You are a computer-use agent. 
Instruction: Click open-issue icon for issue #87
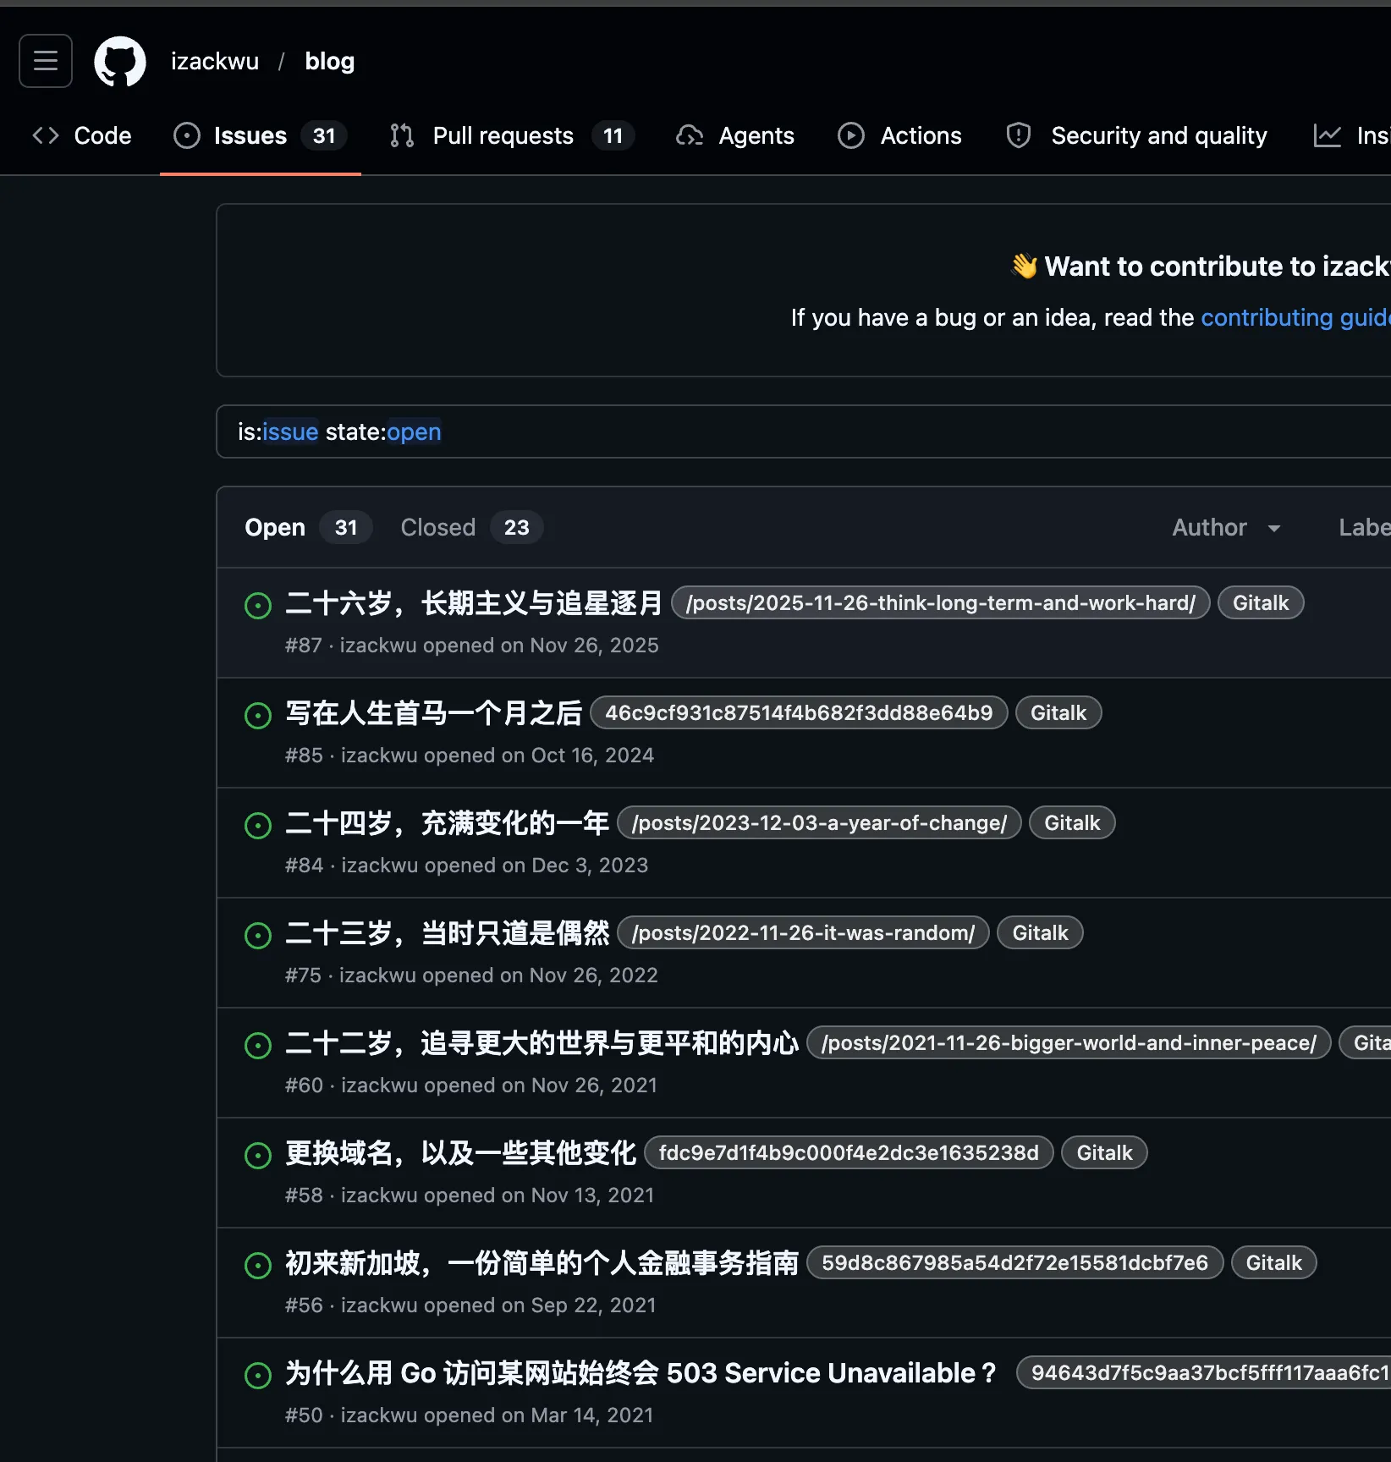coord(258,605)
